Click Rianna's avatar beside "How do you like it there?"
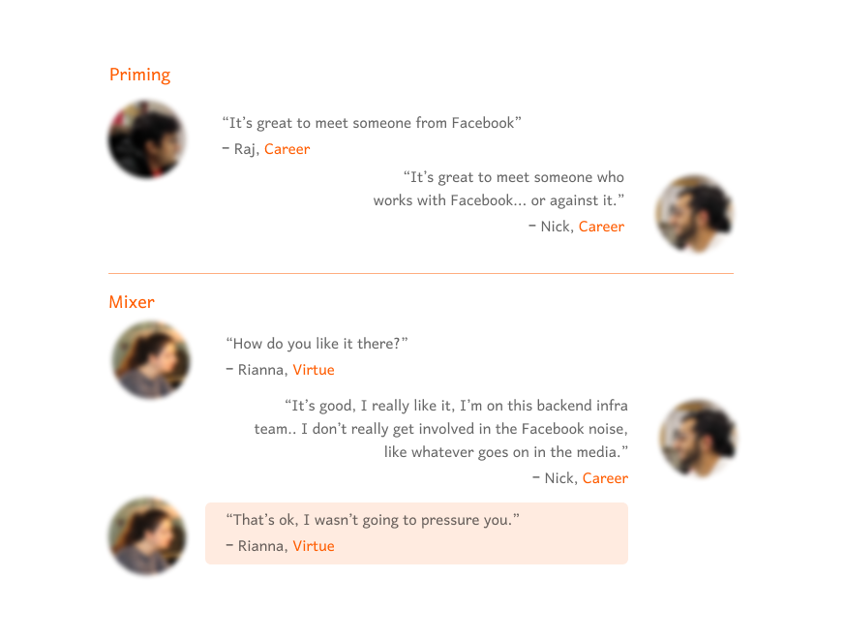 (x=151, y=359)
